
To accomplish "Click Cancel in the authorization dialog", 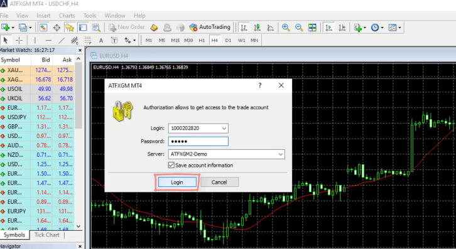I will (x=219, y=182).
